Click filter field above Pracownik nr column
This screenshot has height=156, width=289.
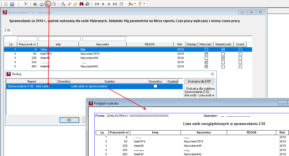pos(27,39)
